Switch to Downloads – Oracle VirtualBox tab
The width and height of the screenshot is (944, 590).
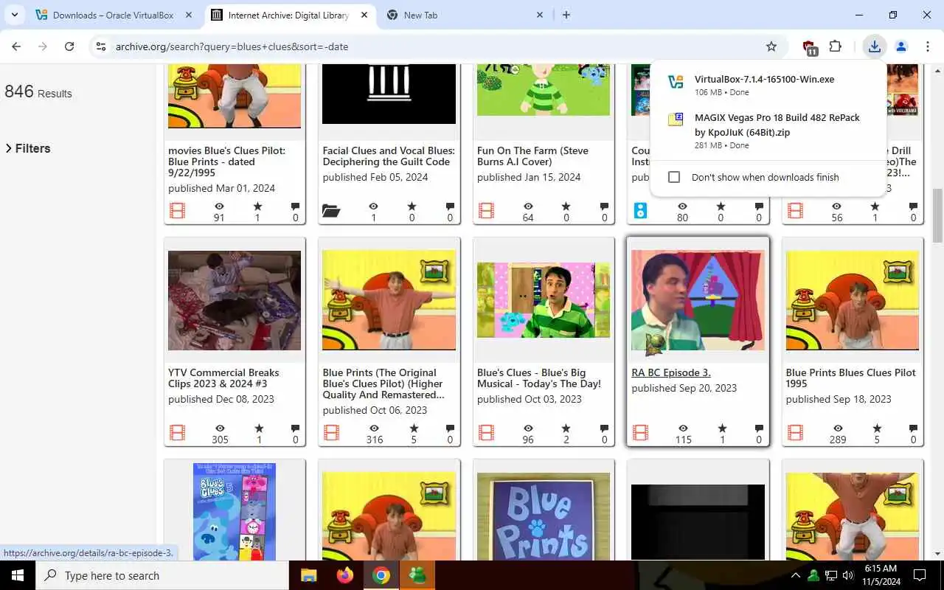[x=114, y=15]
